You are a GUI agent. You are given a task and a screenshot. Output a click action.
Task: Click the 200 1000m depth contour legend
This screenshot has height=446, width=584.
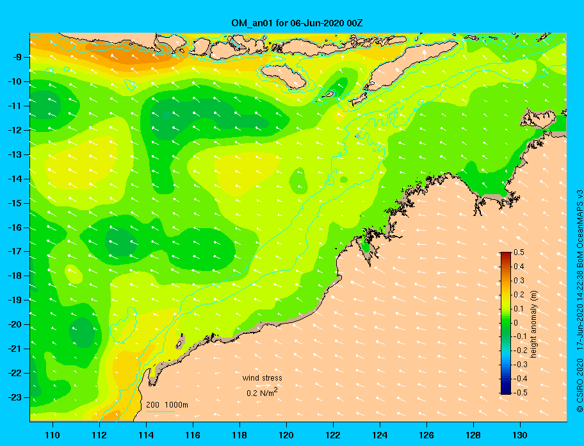167,405
